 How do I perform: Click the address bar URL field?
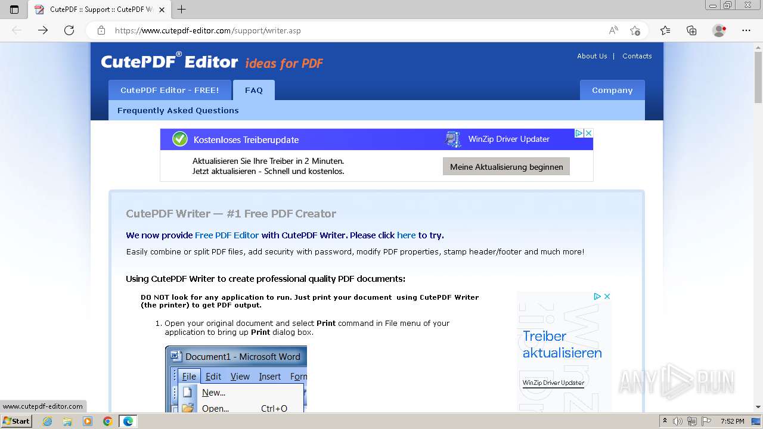tap(358, 30)
